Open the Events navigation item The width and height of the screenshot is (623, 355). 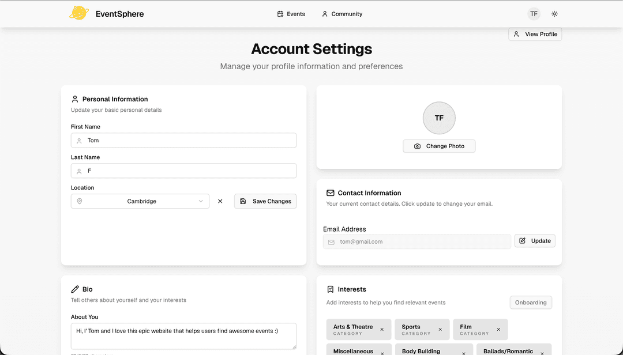[291, 13]
